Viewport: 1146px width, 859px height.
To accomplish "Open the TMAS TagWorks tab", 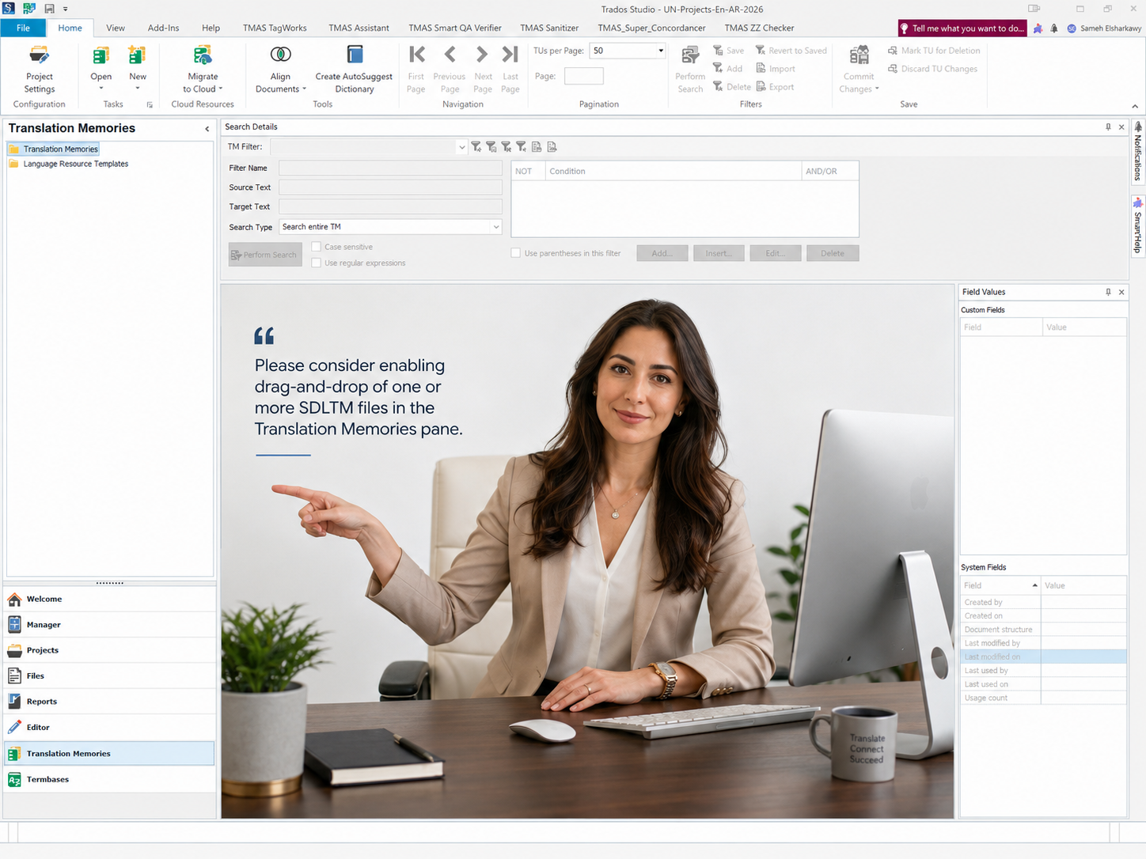I will pos(275,28).
